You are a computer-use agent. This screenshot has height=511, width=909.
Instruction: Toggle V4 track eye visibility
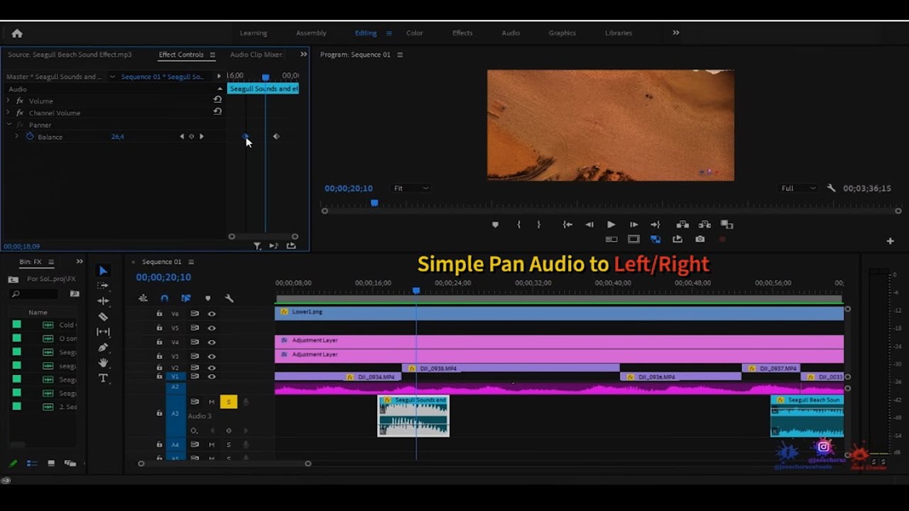click(x=212, y=342)
